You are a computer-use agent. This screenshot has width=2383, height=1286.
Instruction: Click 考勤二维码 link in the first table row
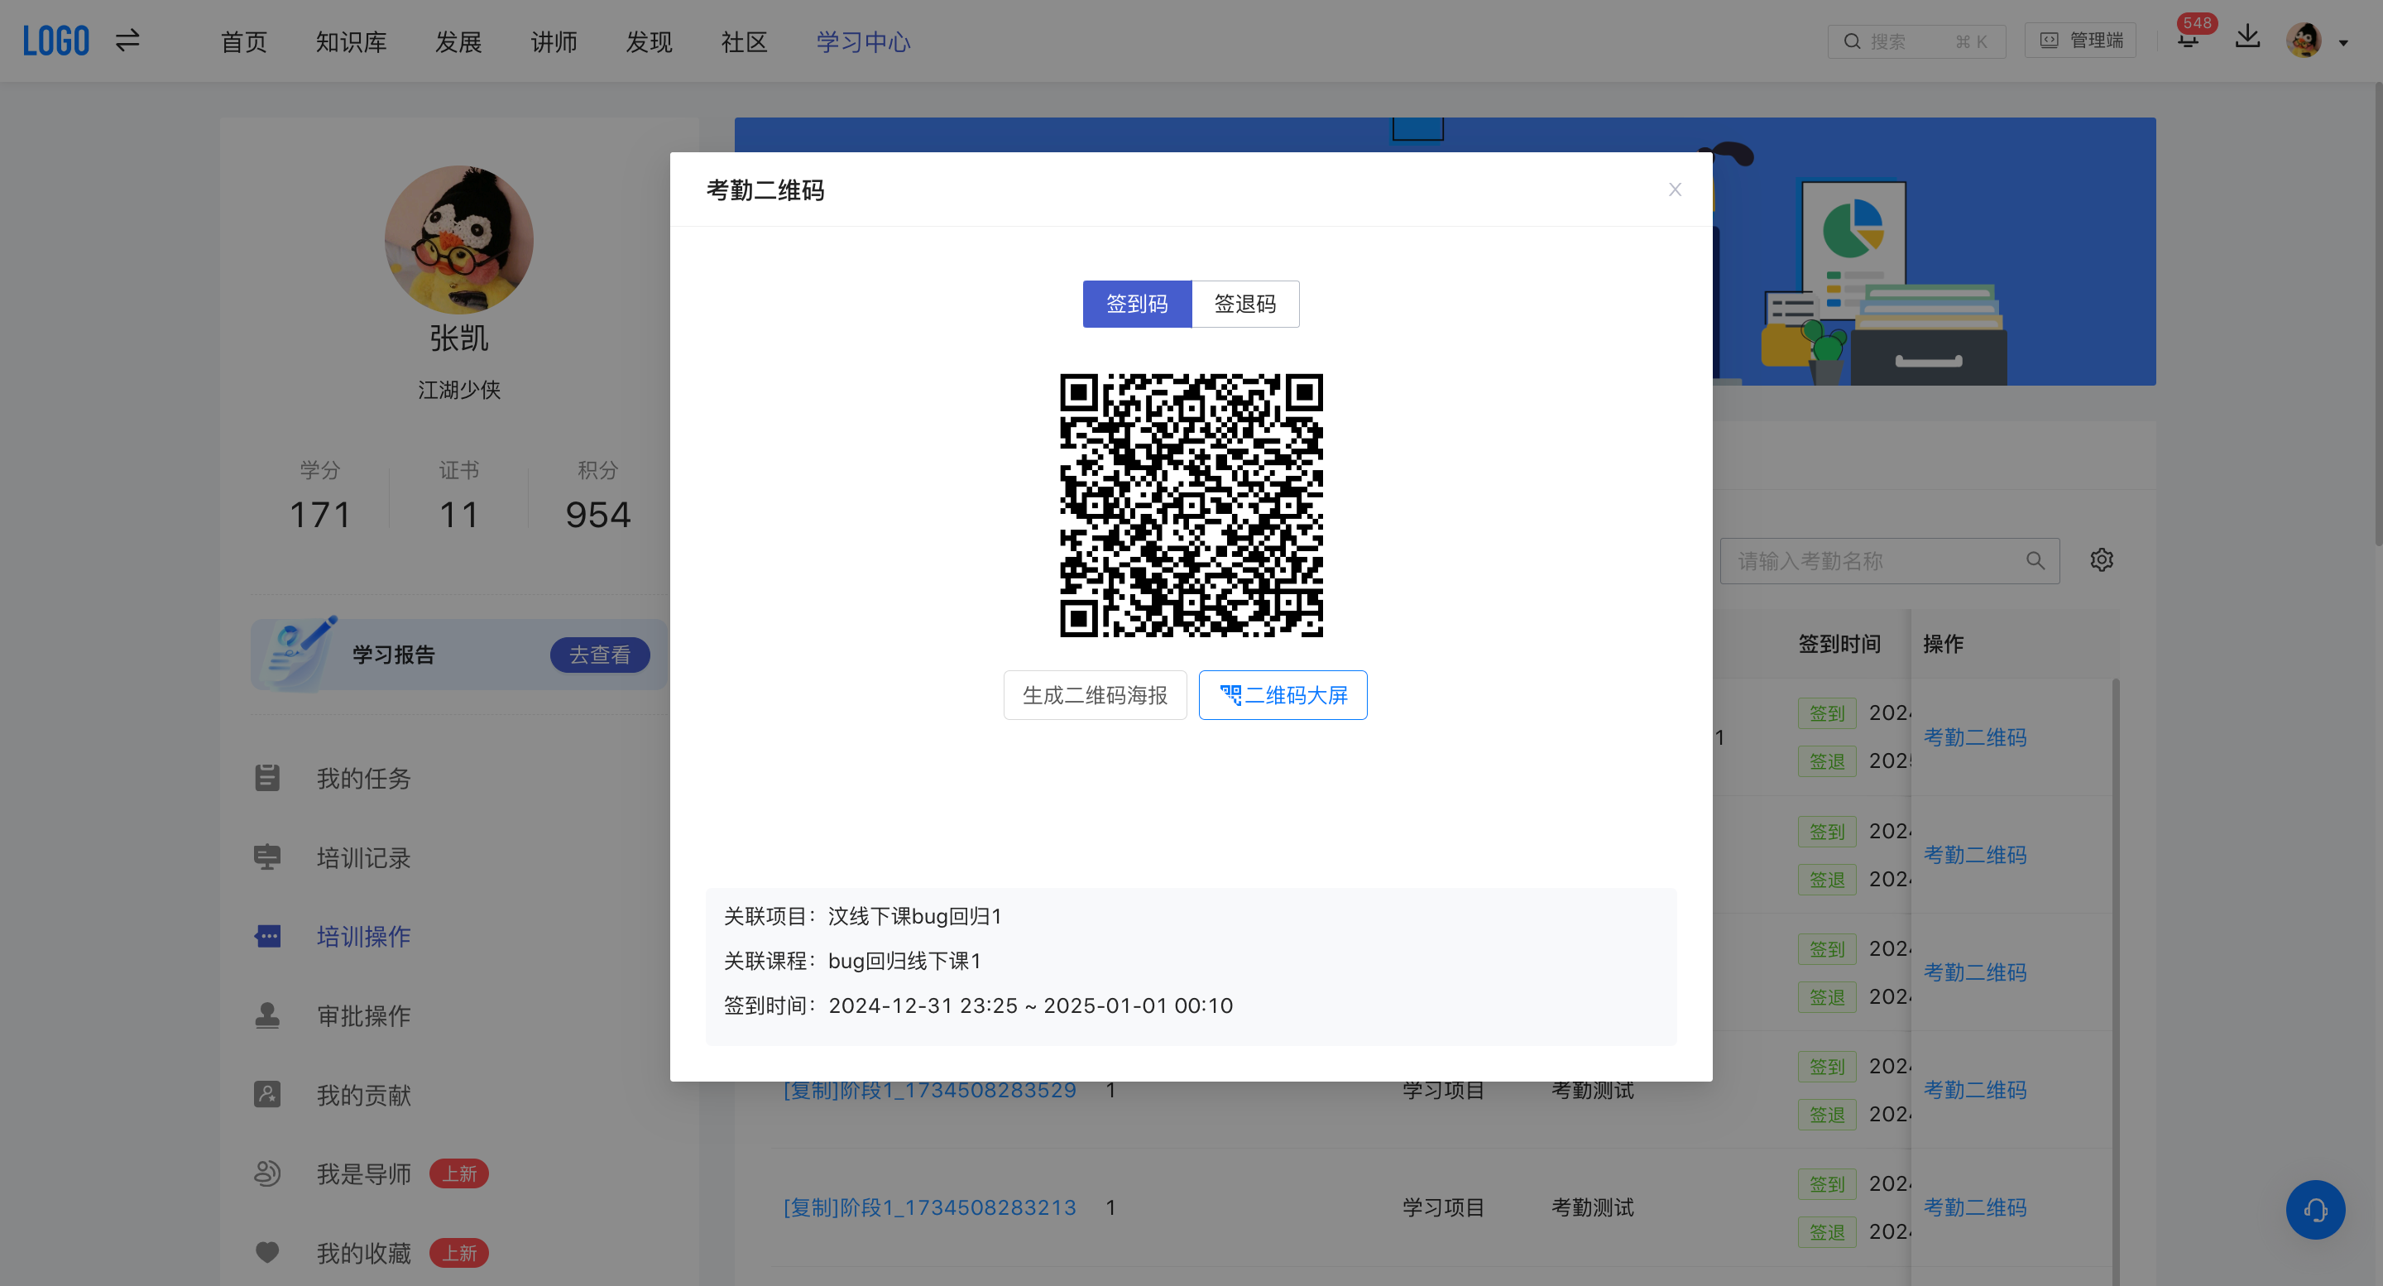click(1975, 737)
